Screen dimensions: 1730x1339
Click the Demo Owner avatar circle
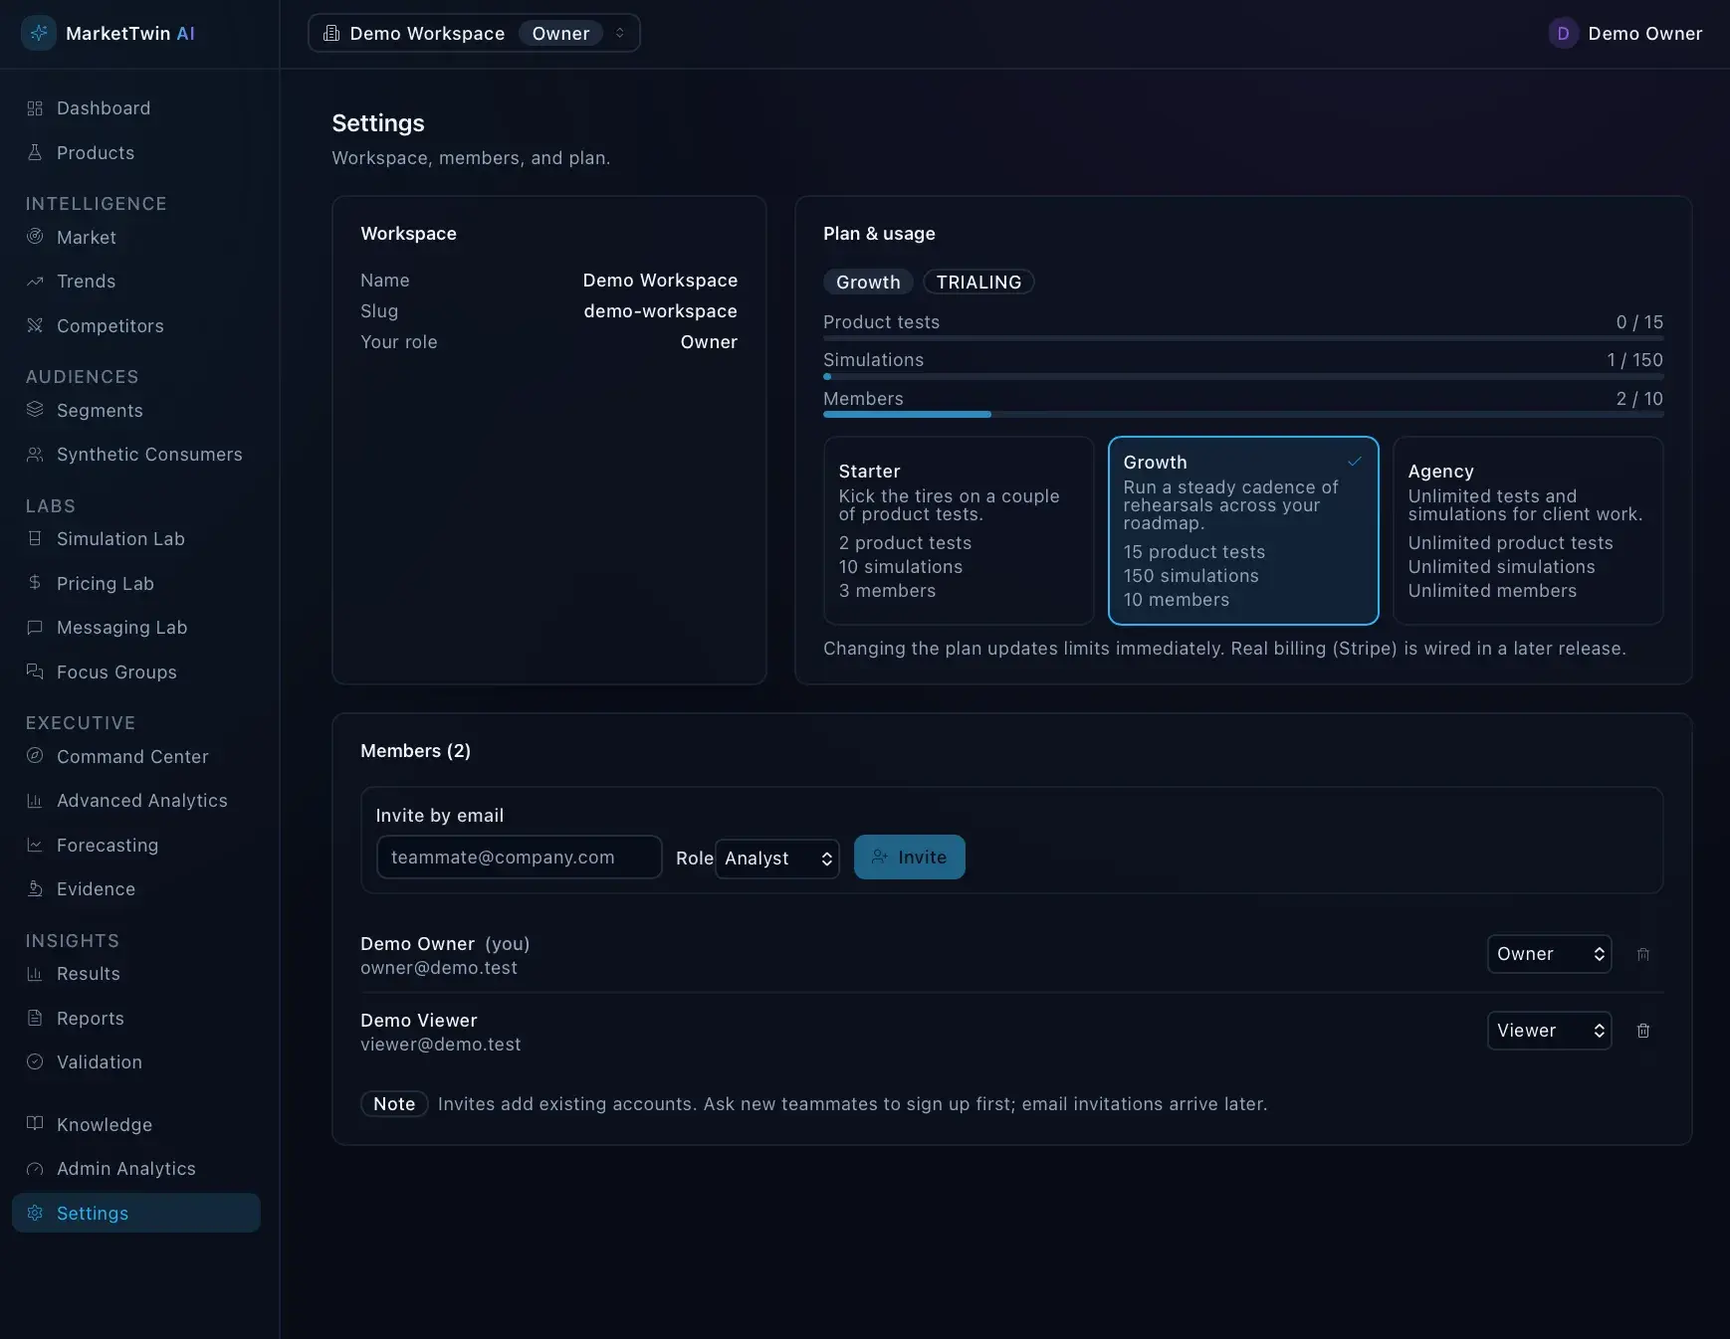(x=1563, y=33)
